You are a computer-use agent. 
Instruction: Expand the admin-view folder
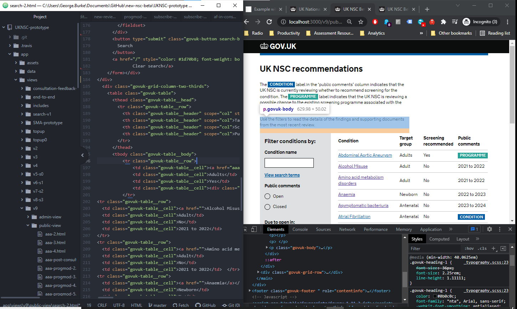point(28,217)
